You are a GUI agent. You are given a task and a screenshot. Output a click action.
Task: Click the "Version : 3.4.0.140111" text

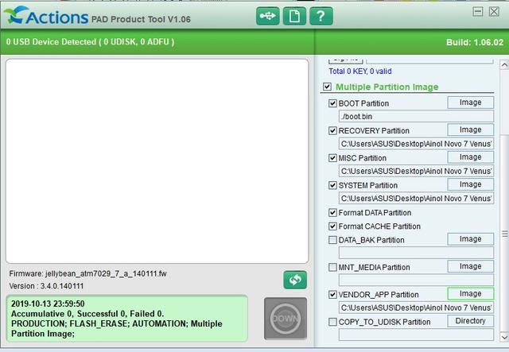(x=46, y=286)
